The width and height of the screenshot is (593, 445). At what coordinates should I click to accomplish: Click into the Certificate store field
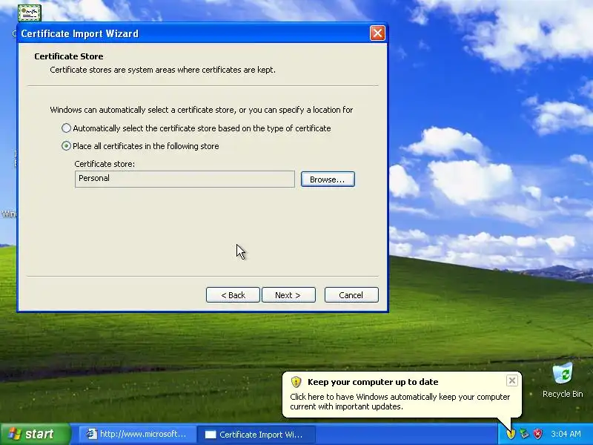coord(185,179)
